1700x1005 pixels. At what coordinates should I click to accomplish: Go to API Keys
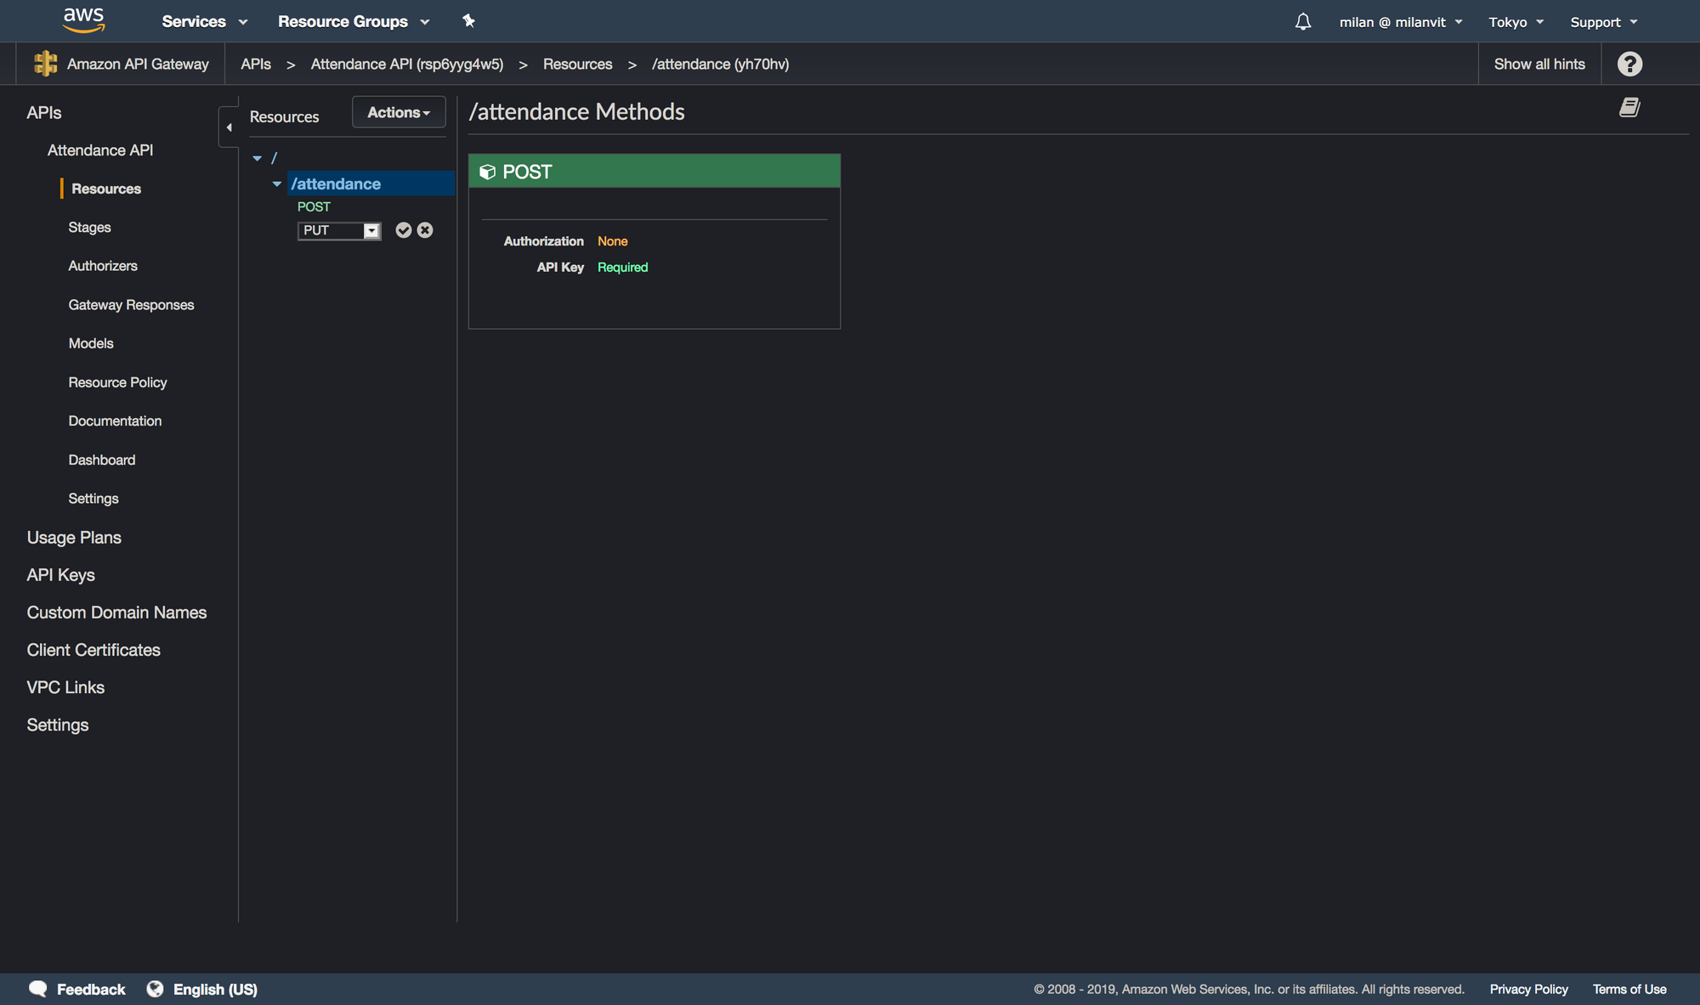pyautogui.click(x=60, y=575)
